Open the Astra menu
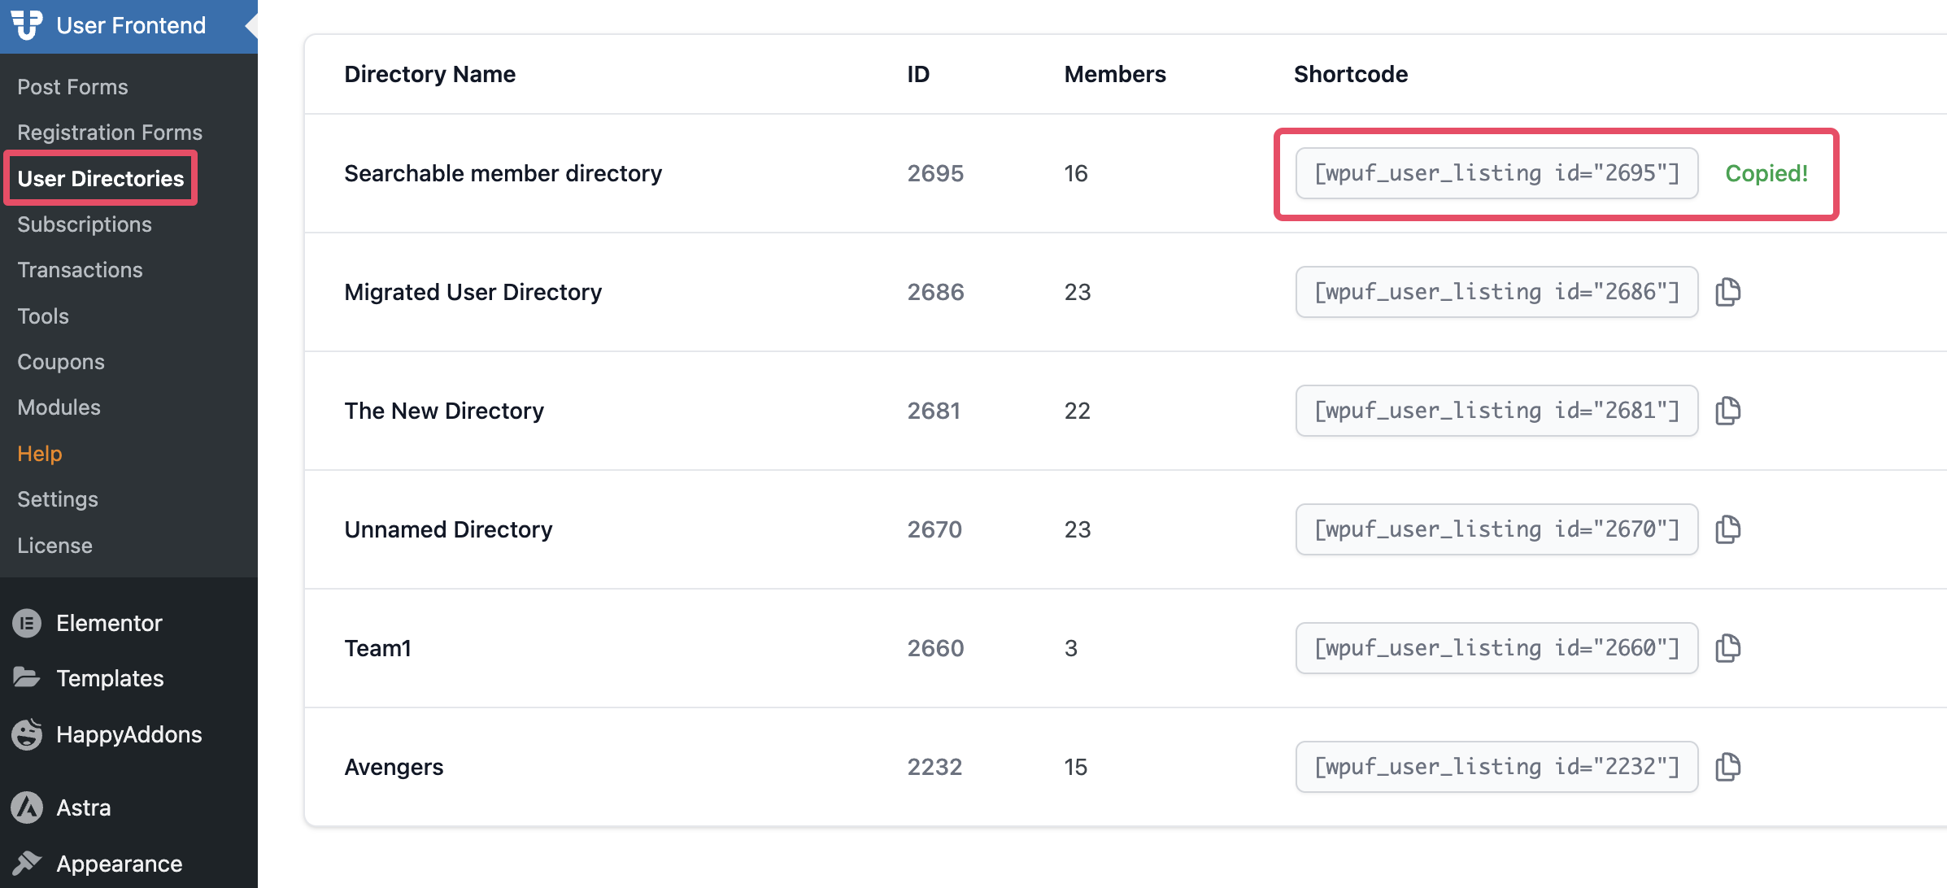 (x=83, y=807)
